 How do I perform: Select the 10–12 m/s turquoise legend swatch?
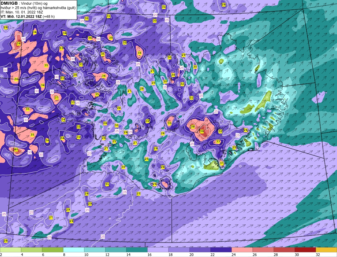click(95, 250)
